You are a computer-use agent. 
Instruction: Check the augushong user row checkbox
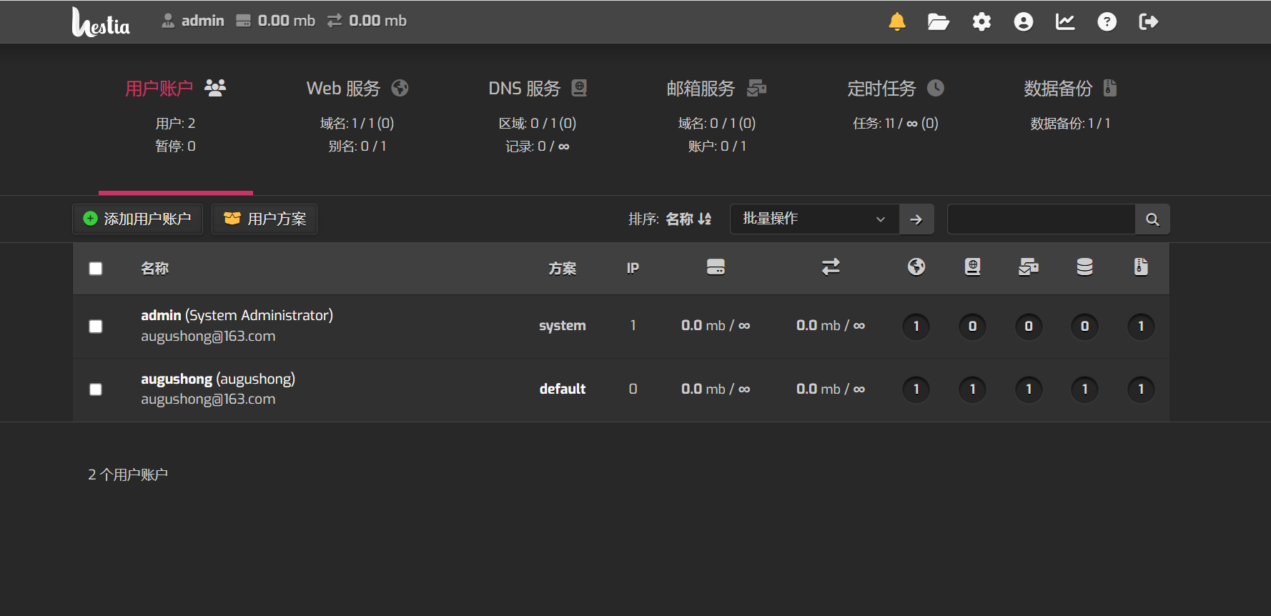[x=96, y=389]
